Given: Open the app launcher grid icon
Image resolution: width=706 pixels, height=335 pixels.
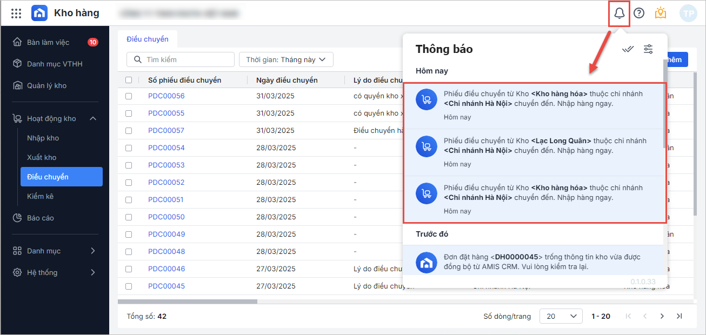Looking at the screenshot, I should click(16, 14).
